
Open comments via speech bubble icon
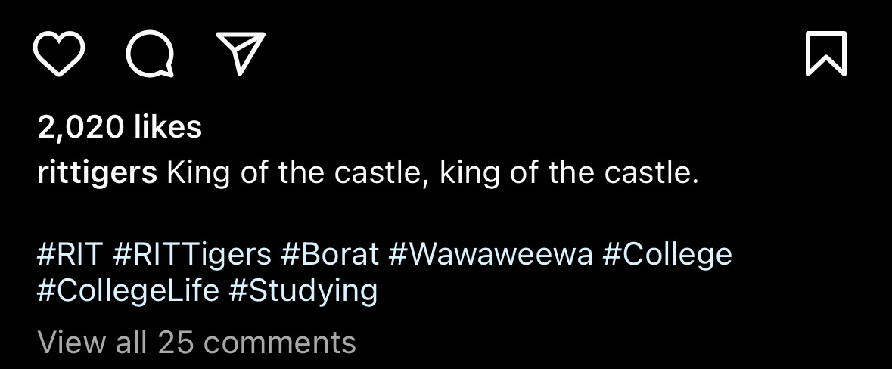(x=150, y=54)
